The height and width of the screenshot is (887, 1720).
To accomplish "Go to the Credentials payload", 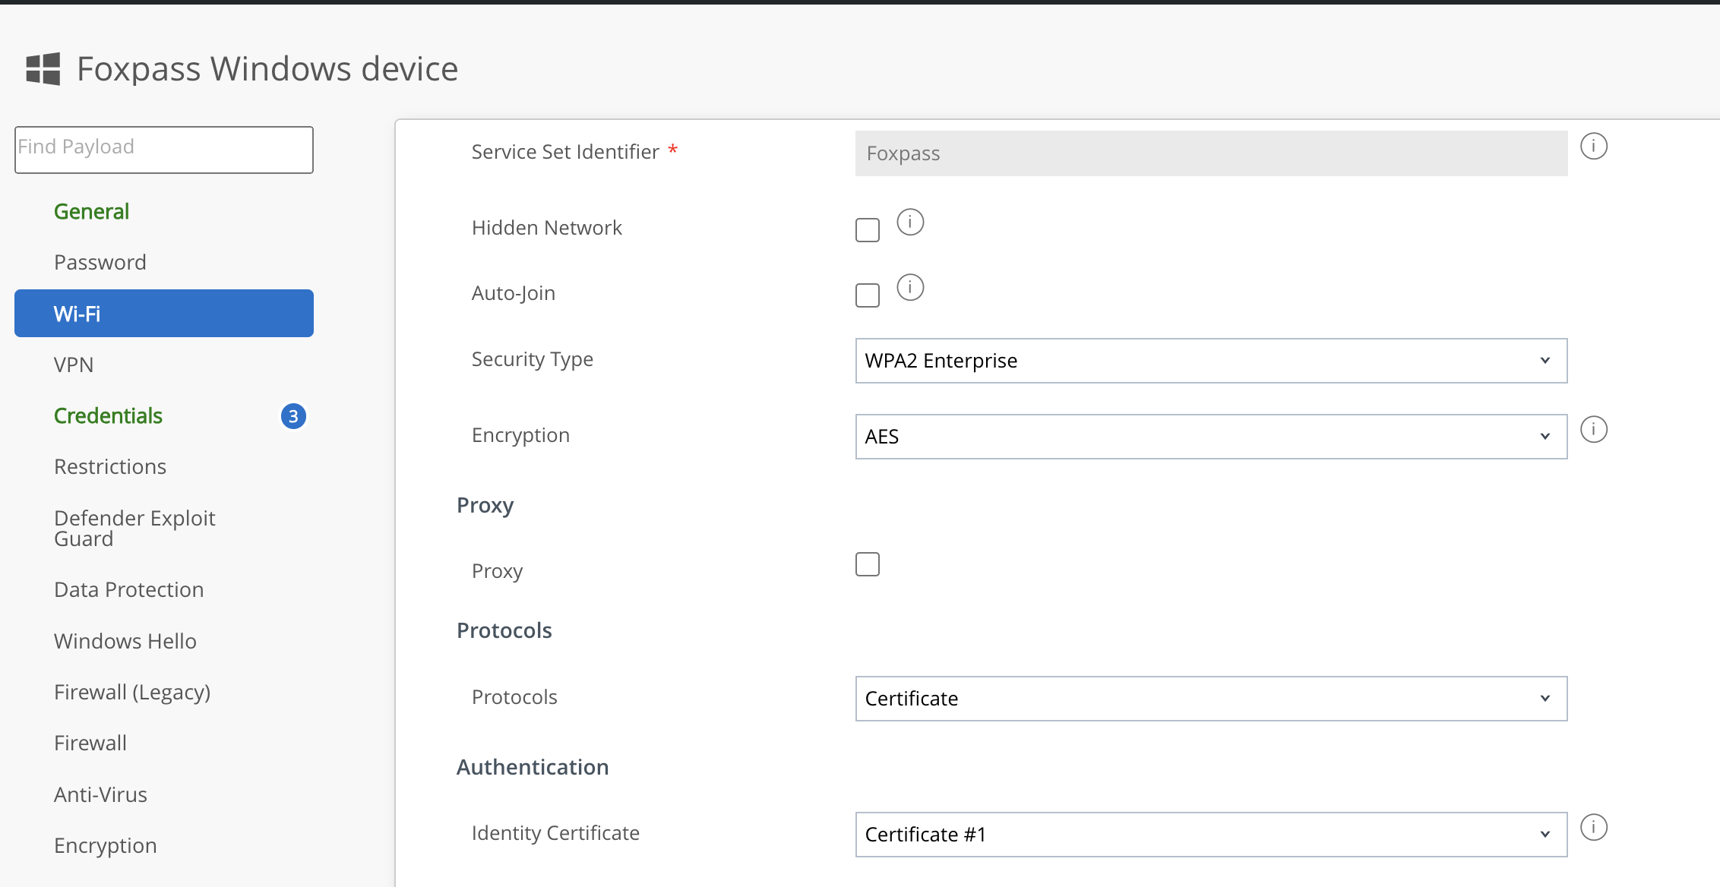I will pos(108,416).
